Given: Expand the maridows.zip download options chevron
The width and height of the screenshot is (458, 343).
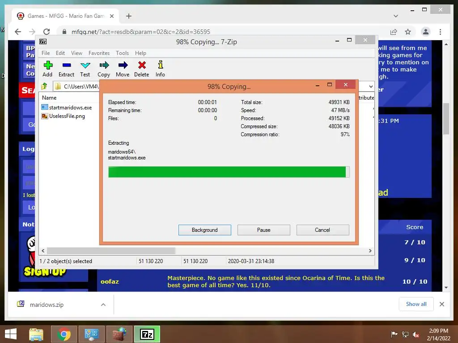Looking at the screenshot, I should tap(103, 305).
